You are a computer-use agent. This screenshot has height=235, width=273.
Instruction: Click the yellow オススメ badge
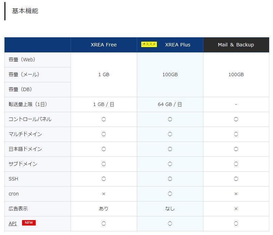[x=149, y=44]
